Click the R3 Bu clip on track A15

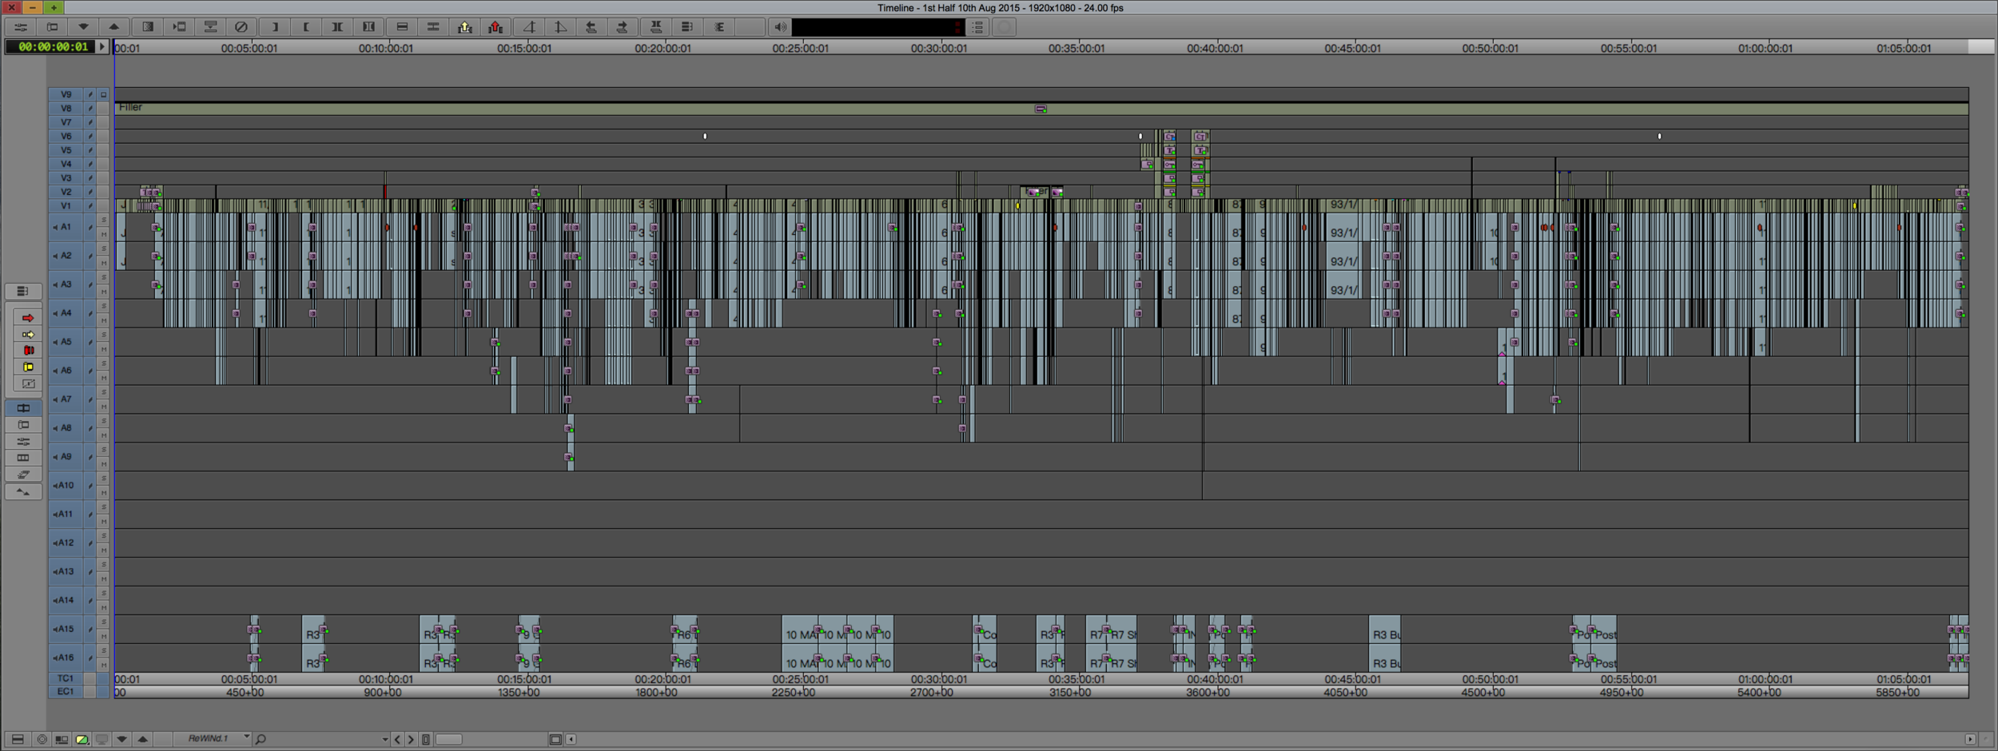[x=1385, y=630]
